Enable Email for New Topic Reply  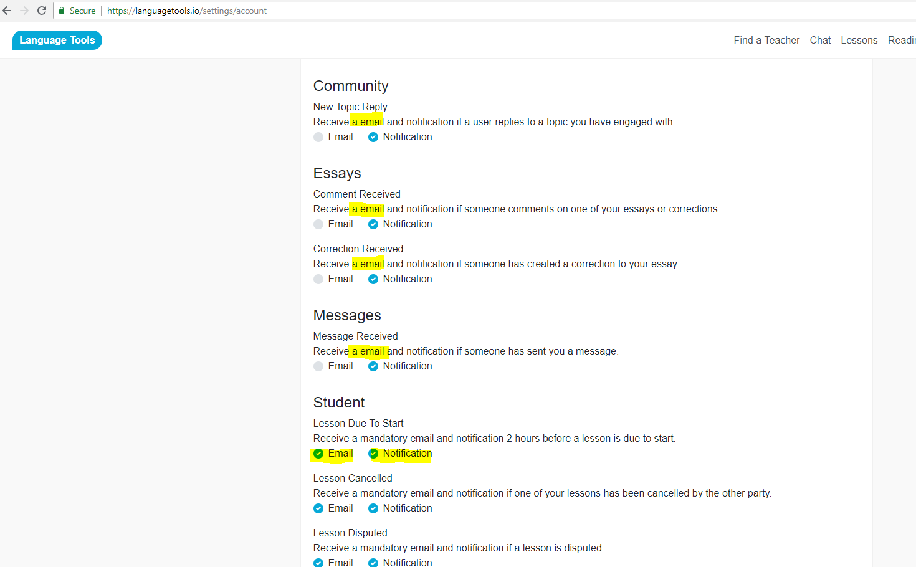(x=318, y=137)
